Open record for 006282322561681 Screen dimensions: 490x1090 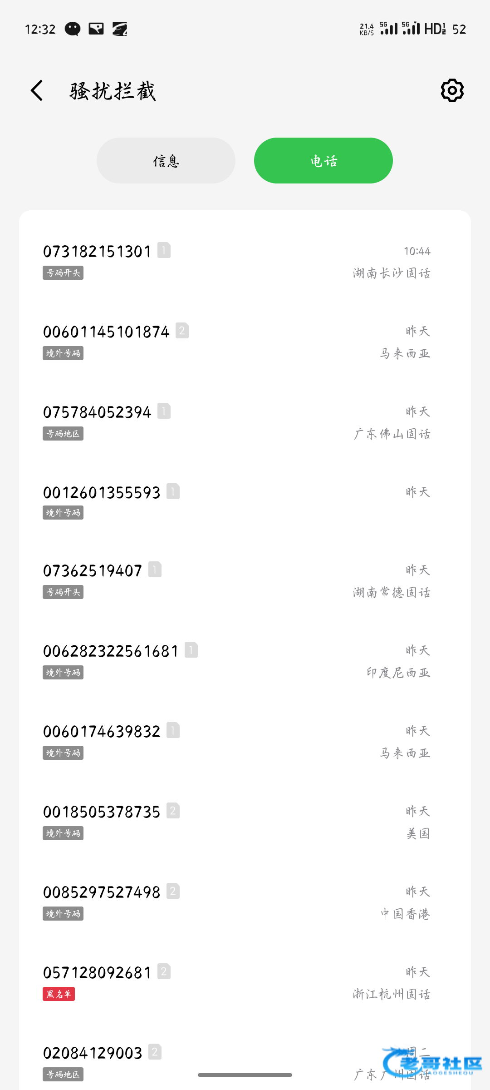click(111, 651)
